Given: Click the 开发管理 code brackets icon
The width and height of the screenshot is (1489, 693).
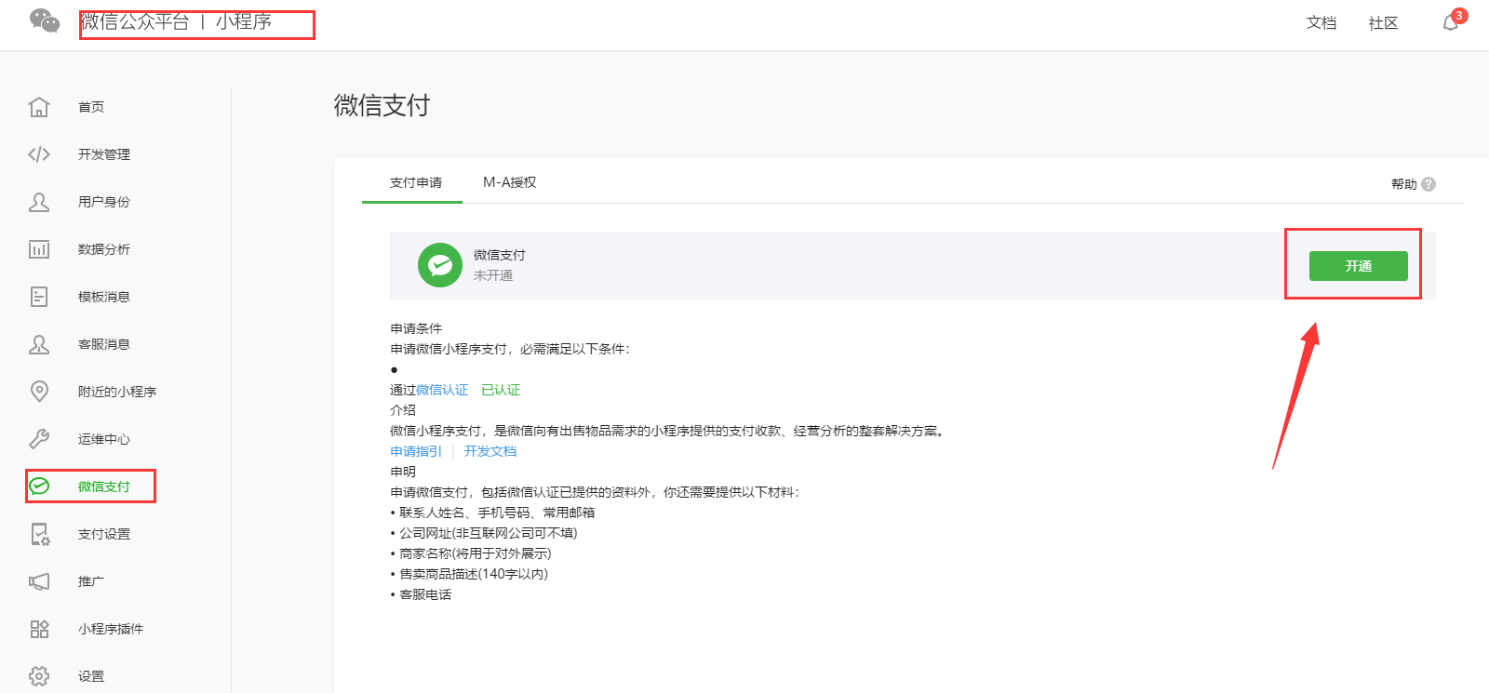Looking at the screenshot, I should 39,154.
